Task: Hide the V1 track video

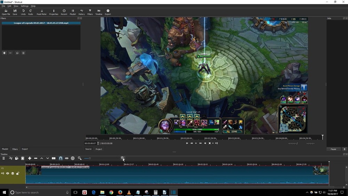Action: 8,173
